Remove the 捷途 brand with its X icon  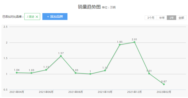coord(37,17)
